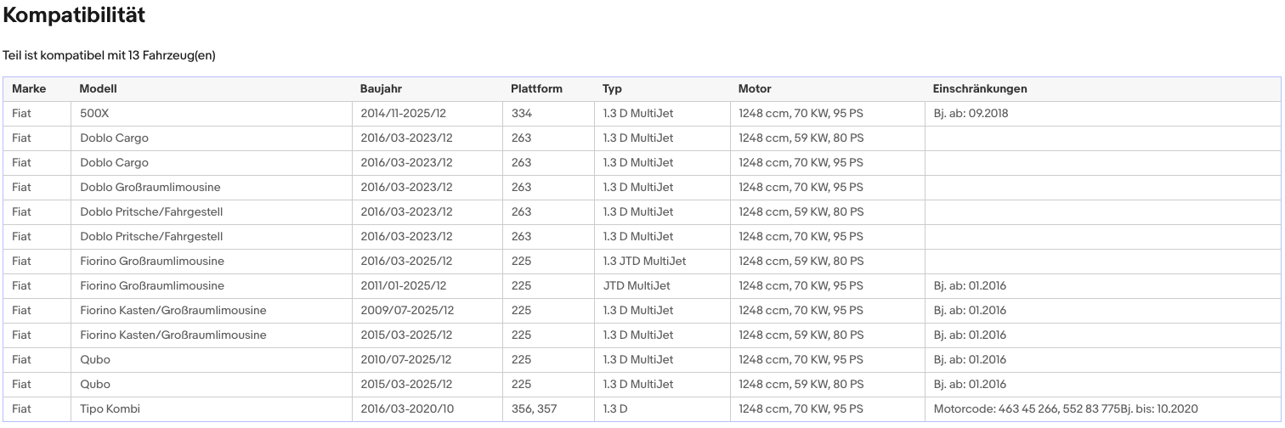1285x428 pixels.
Task: Click the Marke column header
Action: (x=29, y=88)
